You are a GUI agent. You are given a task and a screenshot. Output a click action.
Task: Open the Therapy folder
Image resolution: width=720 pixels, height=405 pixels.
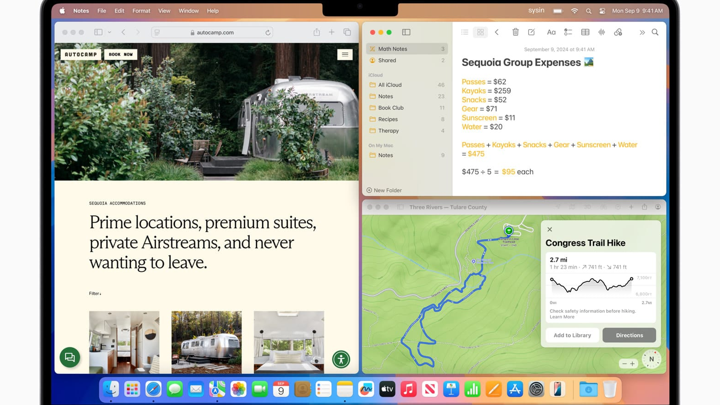pyautogui.click(x=407, y=131)
